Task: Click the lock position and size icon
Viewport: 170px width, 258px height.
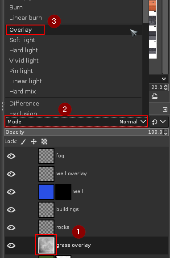Action: [33, 141]
